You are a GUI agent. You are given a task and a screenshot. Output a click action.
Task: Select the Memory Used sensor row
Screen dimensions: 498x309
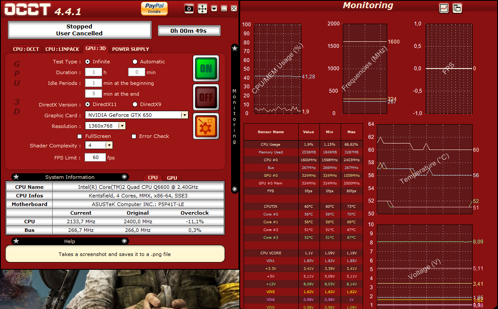(303, 152)
